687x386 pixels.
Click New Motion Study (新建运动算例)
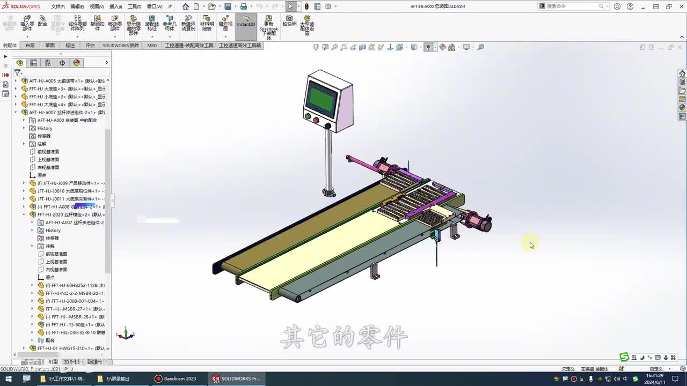pyautogui.click(x=188, y=23)
